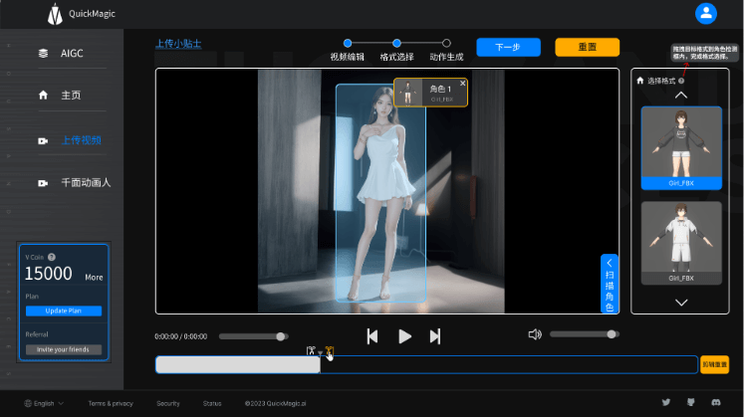This screenshot has height=417, width=744.
Task: Skip to next frame button
Action: 435,336
